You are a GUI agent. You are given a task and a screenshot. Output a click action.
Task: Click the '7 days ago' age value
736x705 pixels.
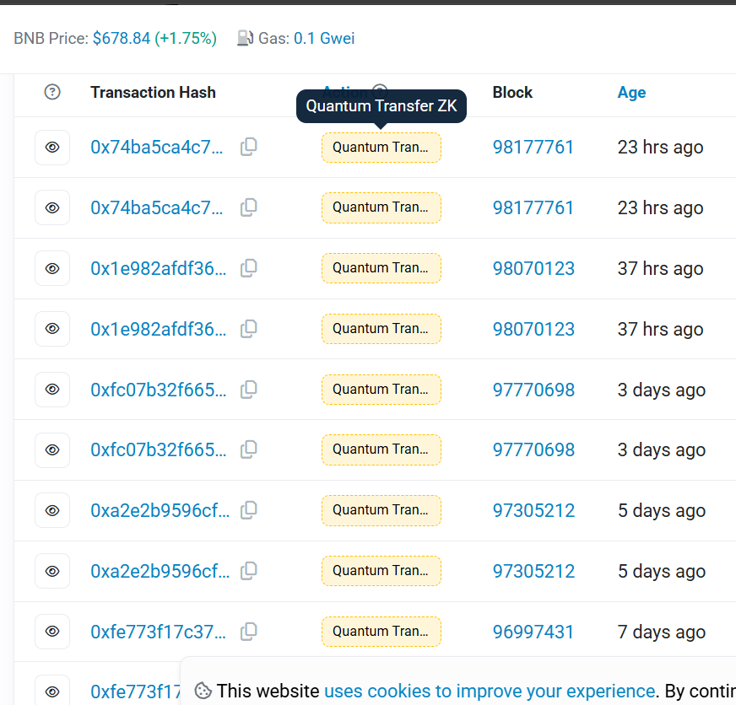(662, 632)
